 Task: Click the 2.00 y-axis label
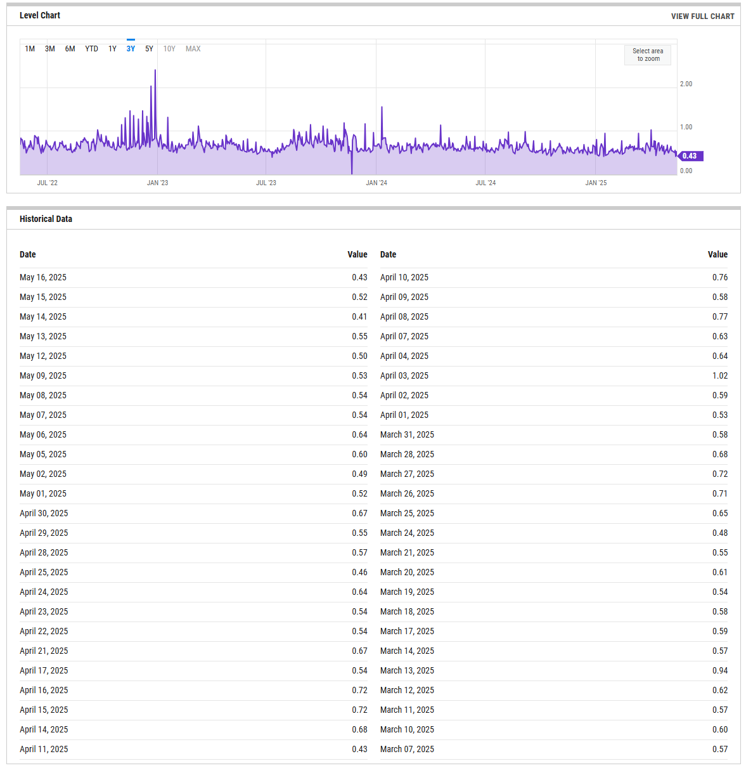tap(686, 84)
